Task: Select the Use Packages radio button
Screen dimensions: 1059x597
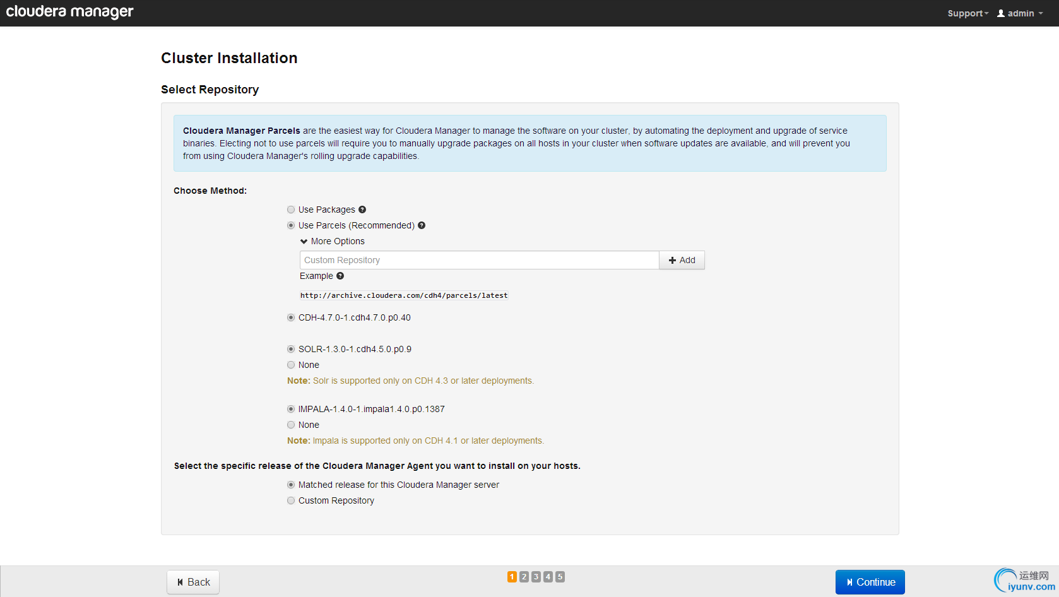Action: 291,210
